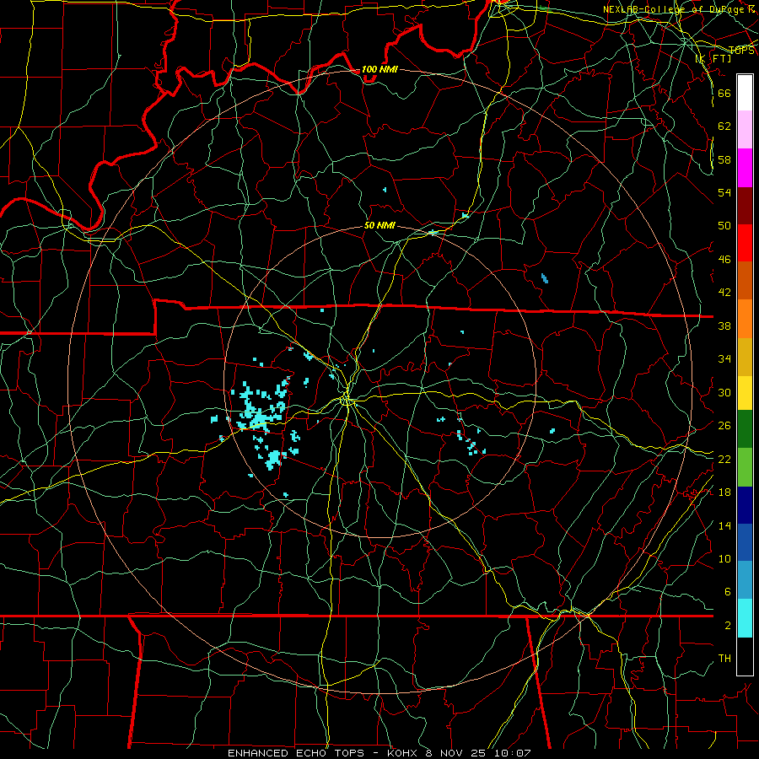759x759 pixels.
Task: Select the black threshold swatch at scale bottom
Action: (745, 656)
